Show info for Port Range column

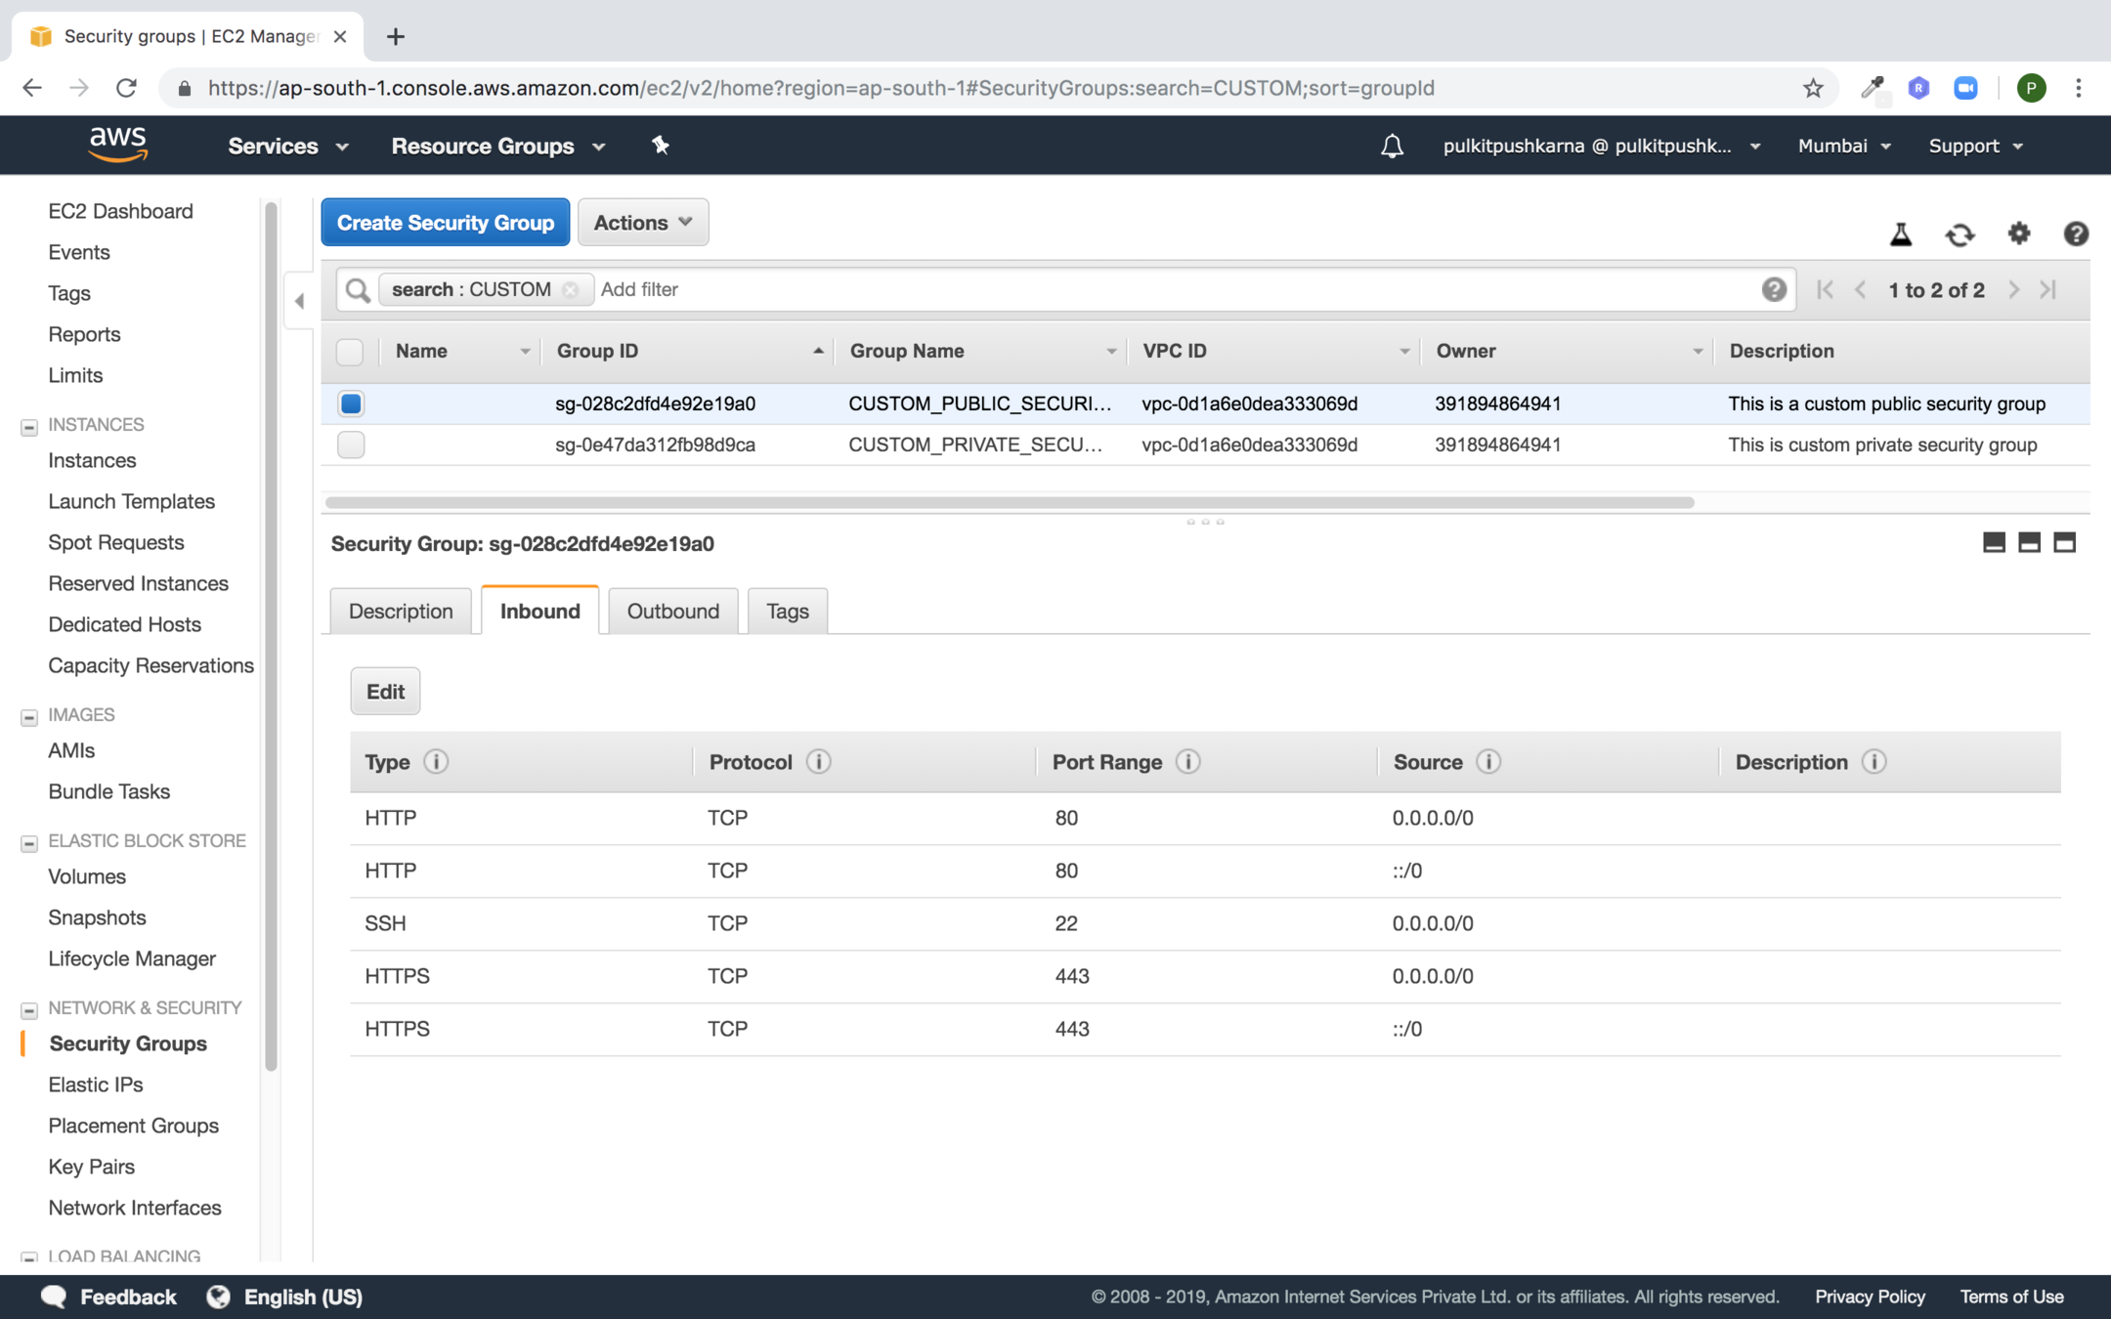point(1187,762)
